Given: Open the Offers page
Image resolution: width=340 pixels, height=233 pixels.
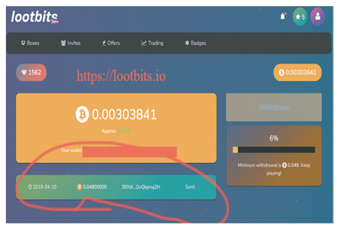Looking at the screenshot, I should point(111,43).
